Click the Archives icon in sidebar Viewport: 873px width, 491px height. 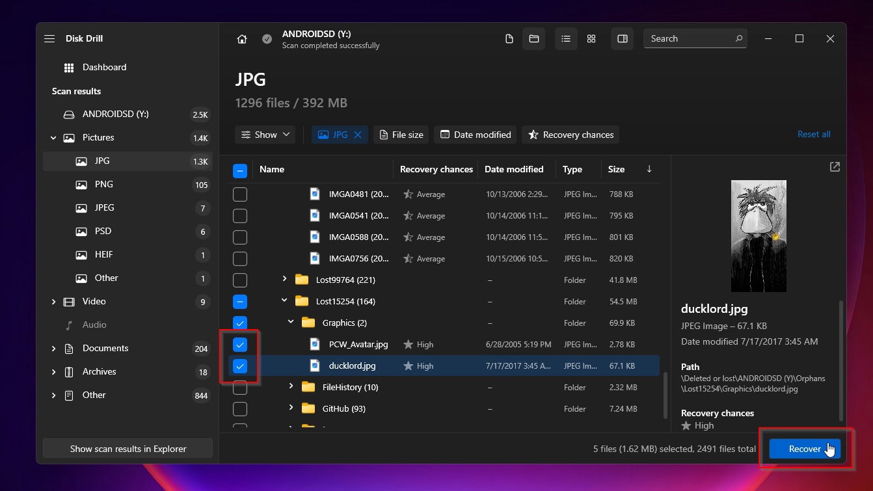coord(69,372)
